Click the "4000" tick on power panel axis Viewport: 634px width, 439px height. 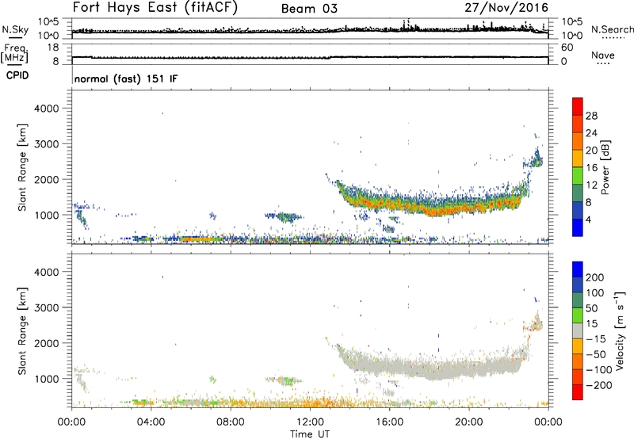click(46, 109)
